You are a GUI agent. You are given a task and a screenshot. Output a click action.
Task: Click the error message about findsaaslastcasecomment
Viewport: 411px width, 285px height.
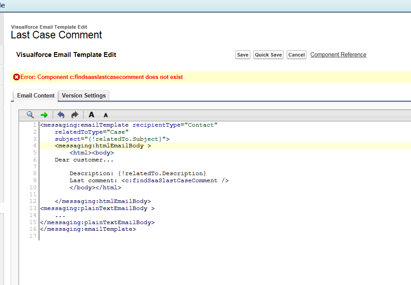point(101,77)
